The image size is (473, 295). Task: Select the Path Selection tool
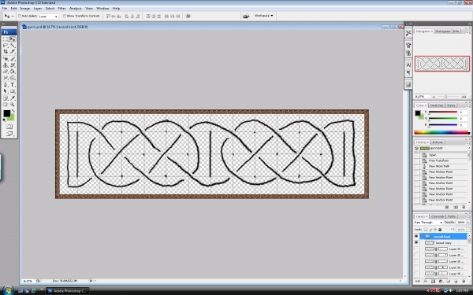coord(6,91)
